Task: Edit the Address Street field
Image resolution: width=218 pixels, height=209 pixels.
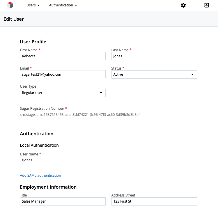Action: click(154, 201)
